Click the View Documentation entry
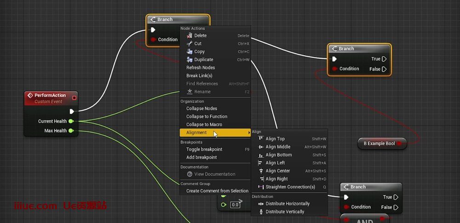The width and height of the screenshot is (460, 223). tap(215, 174)
